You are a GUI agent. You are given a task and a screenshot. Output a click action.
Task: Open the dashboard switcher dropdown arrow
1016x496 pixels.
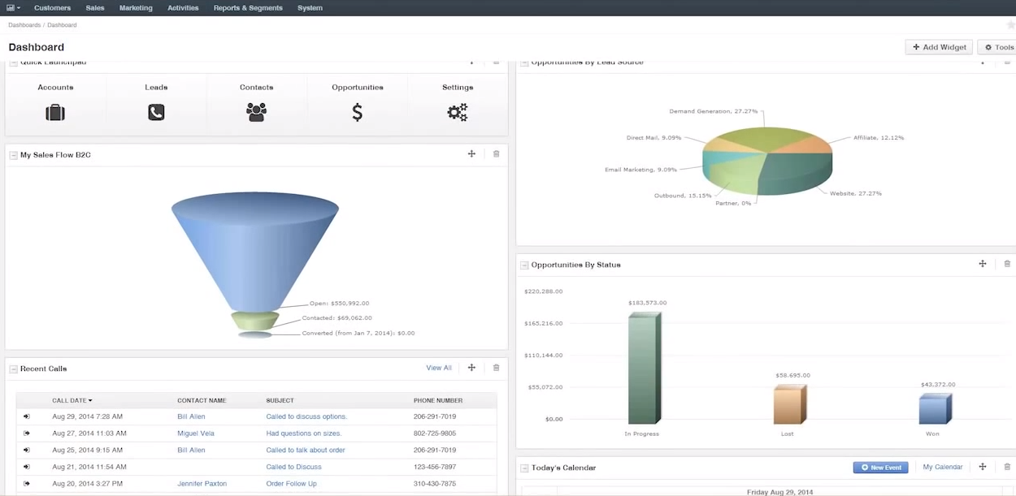[20, 7]
